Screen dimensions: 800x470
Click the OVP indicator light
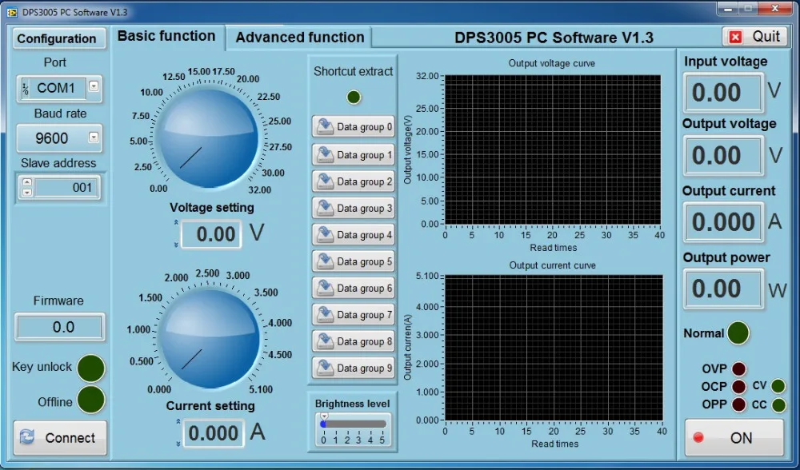pyautogui.click(x=737, y=368)
